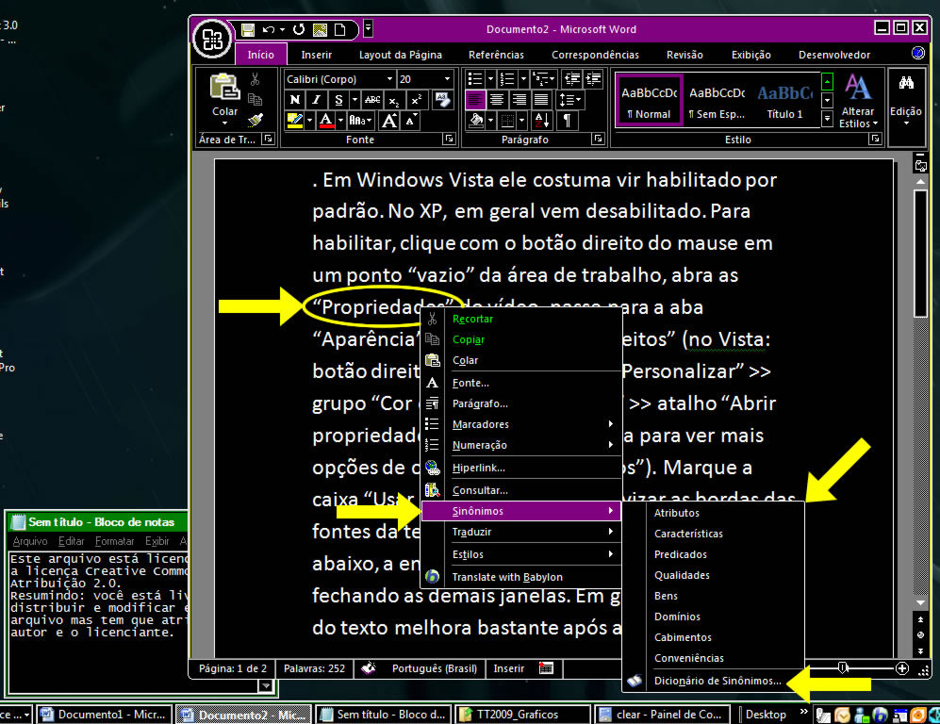Viewport: 940px width, 724px height.
Task: Toggle strikethrough formatting
Action: [372, 100]
